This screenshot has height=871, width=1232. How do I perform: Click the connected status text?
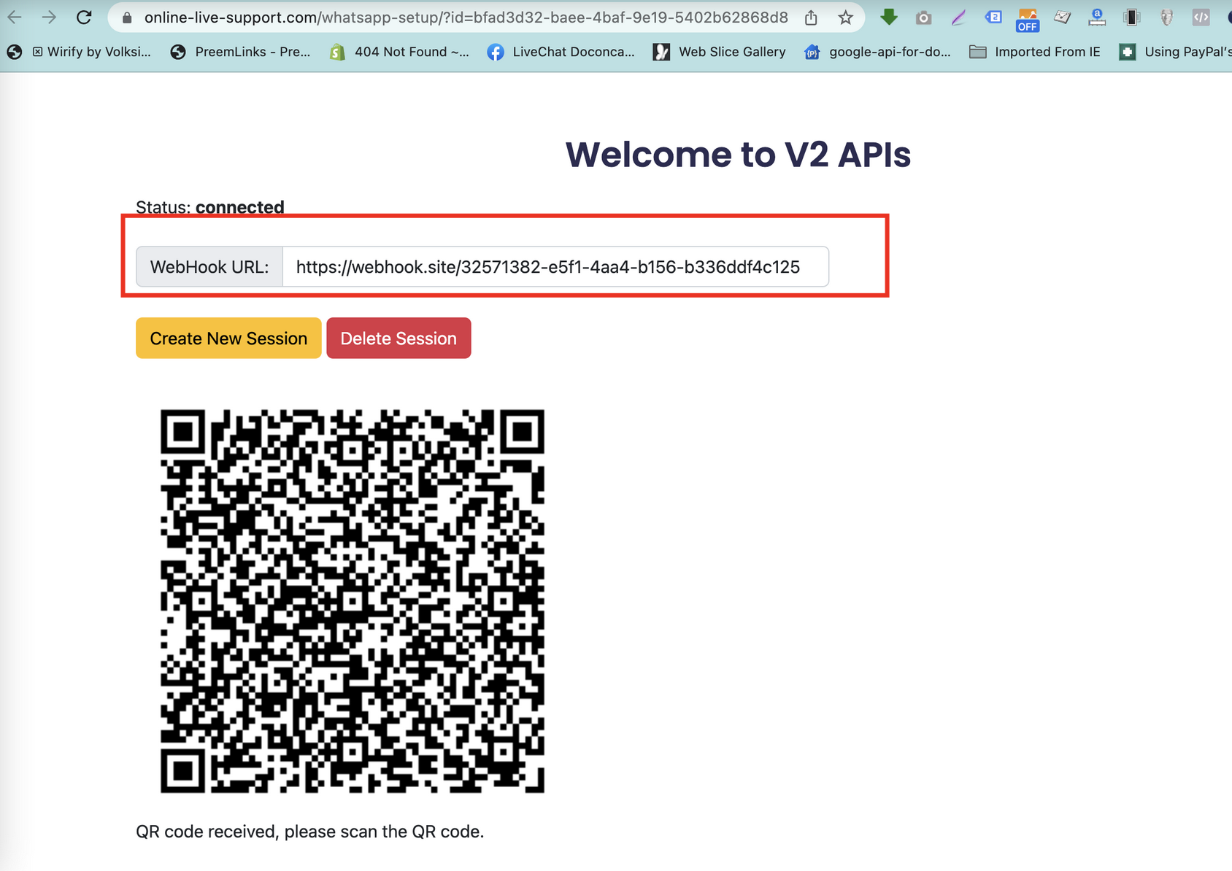pos(240,207)
